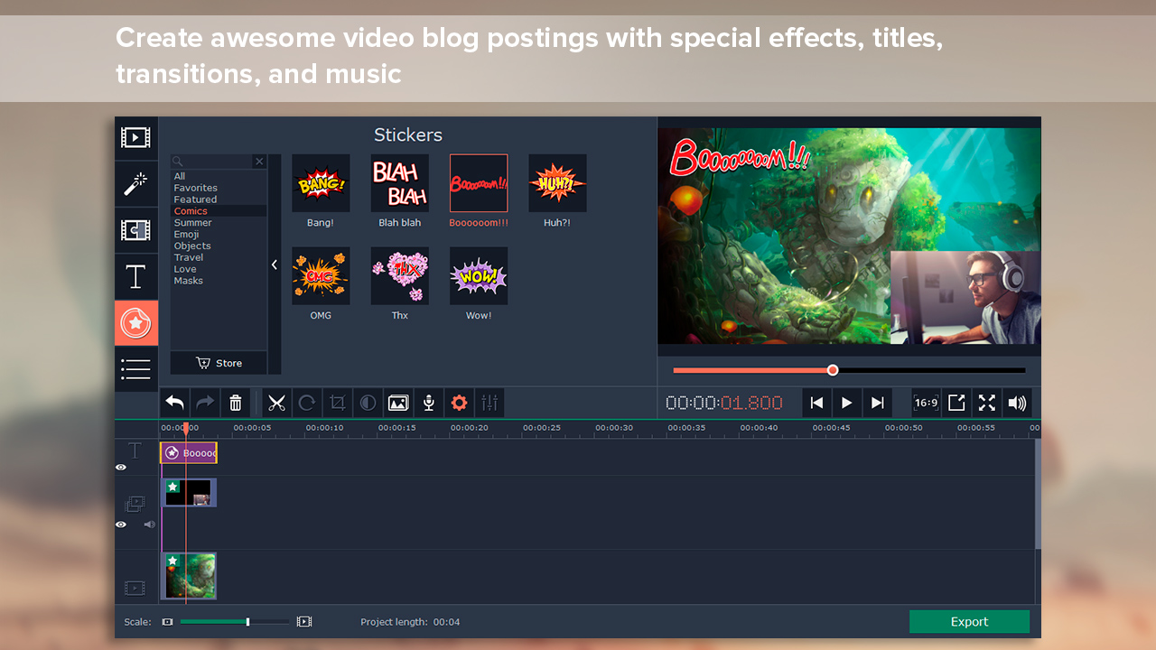Hide the sticker track with its eye toggle
This screenshot has height=650, width=1156.
(120, 467)
